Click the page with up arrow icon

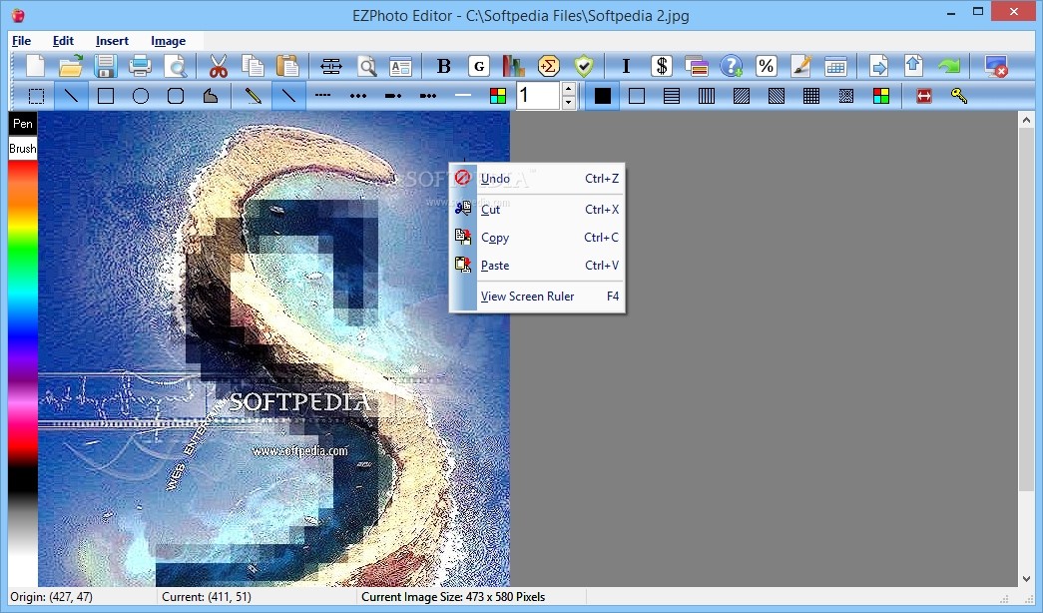913,66
